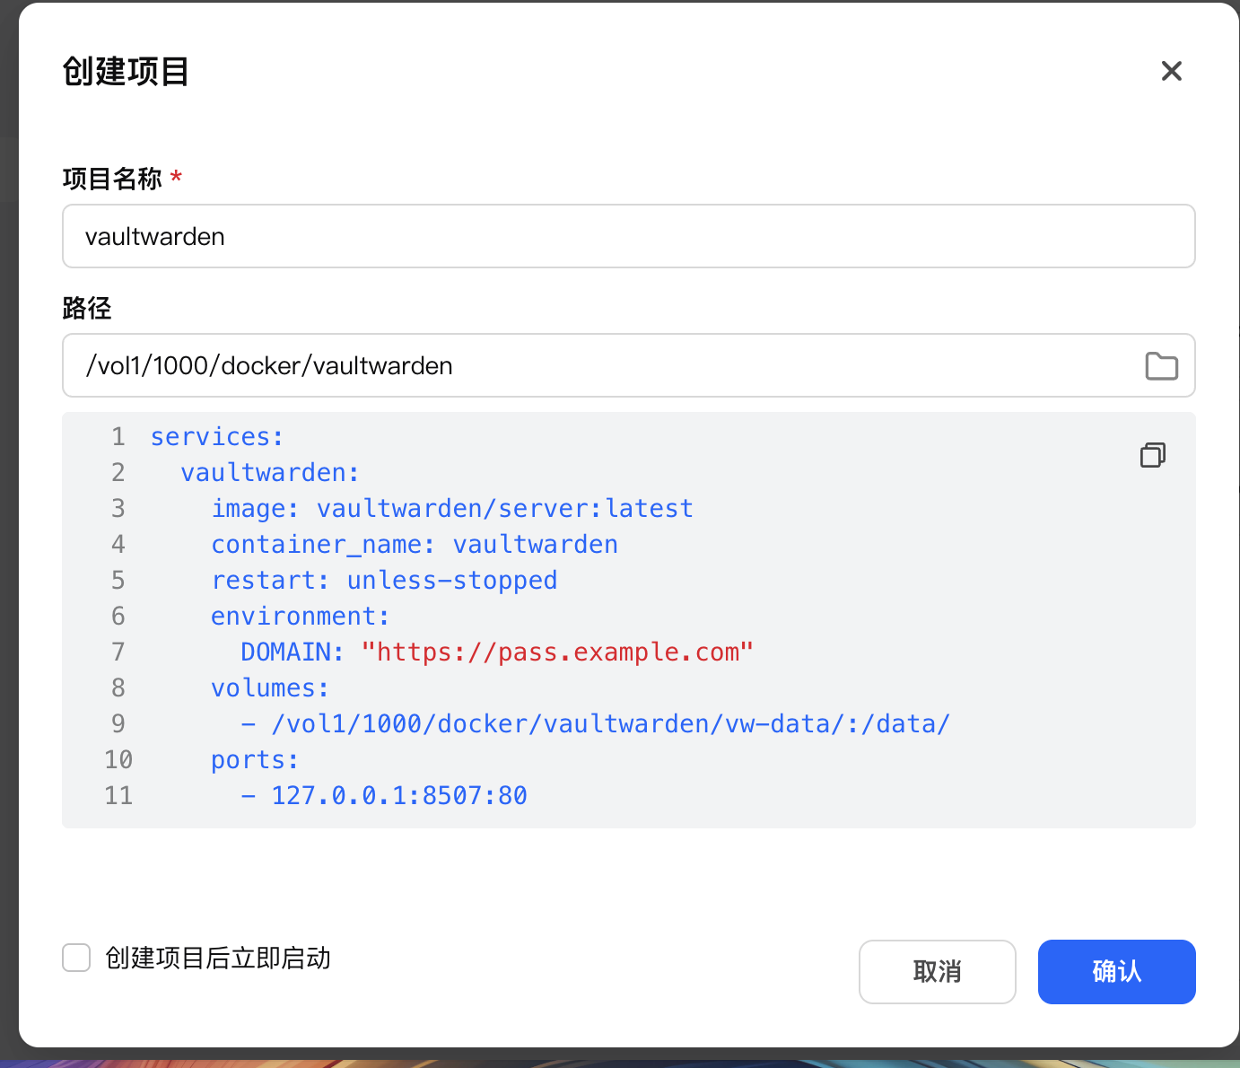
Task: Close the 创建项目 dialog
Action: tap(1171, 71)
